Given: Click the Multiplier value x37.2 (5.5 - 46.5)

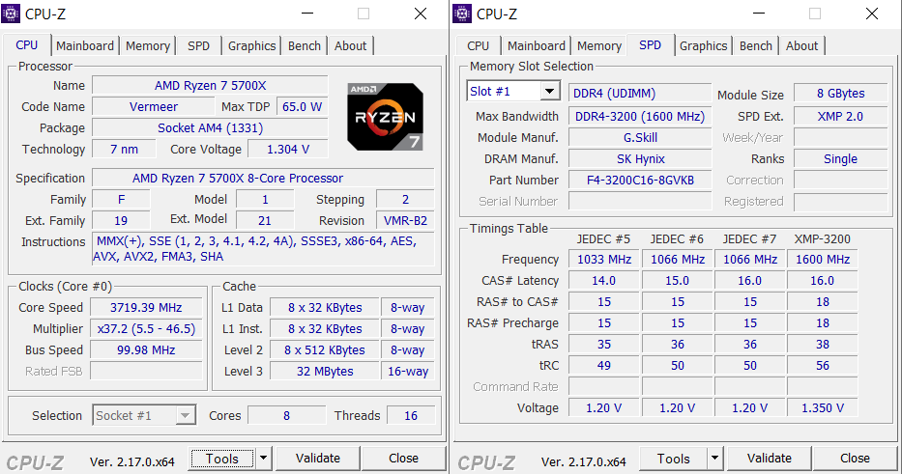Looking at the screenshot, I should pyautogui.click(x=146, y=328).
